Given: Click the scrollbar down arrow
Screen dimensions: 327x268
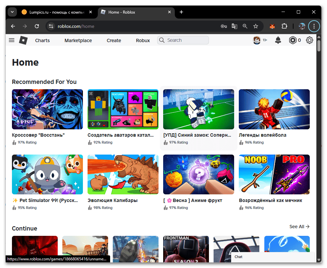Looking at the screenshot, I should tap(319, 260).
